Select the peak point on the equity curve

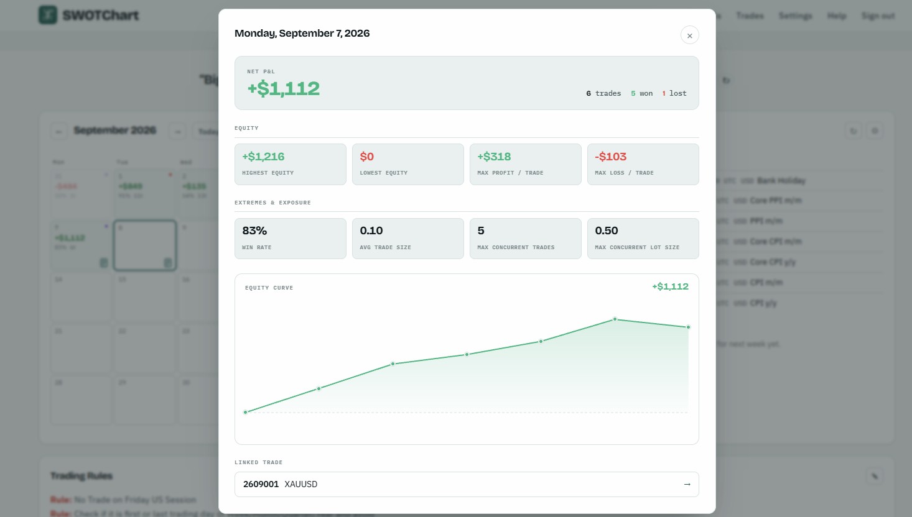tap(615, 319)
